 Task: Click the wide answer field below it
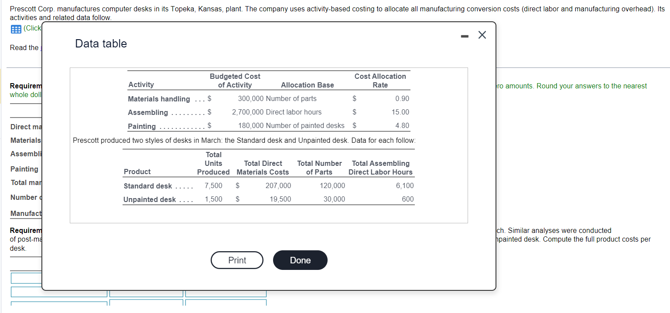coord(59,292)
